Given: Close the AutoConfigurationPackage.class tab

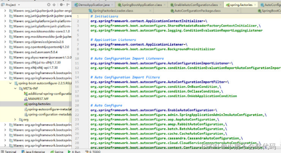Looking at the screenshot, I should point(238,11).
